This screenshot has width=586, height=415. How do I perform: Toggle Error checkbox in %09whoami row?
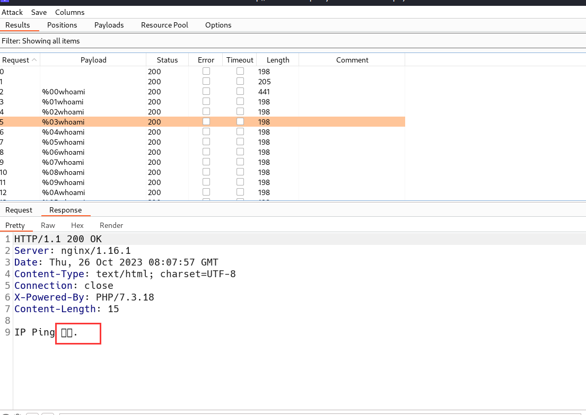[206, 182]
